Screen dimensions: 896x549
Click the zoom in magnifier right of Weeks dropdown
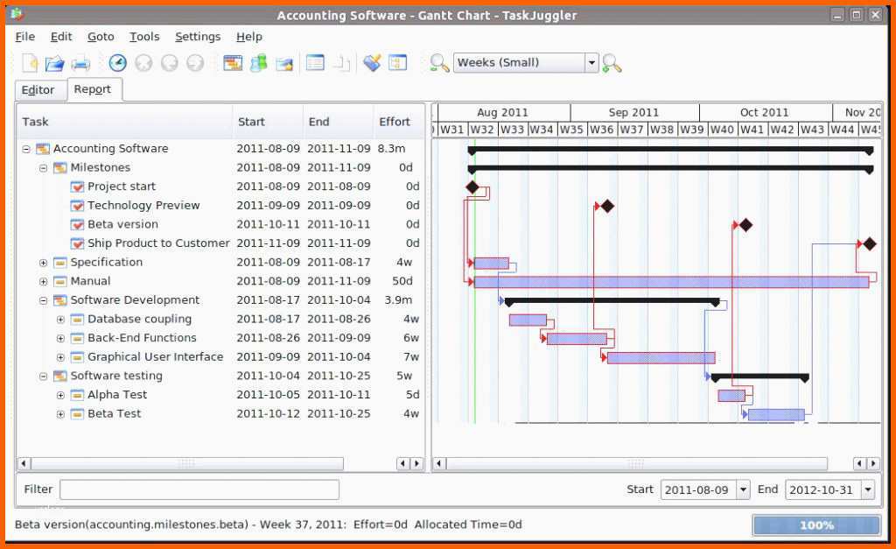(x=612, y=63)
